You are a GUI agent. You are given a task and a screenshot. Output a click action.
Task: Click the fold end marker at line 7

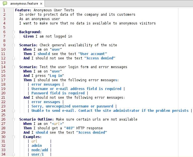(13, 36)
